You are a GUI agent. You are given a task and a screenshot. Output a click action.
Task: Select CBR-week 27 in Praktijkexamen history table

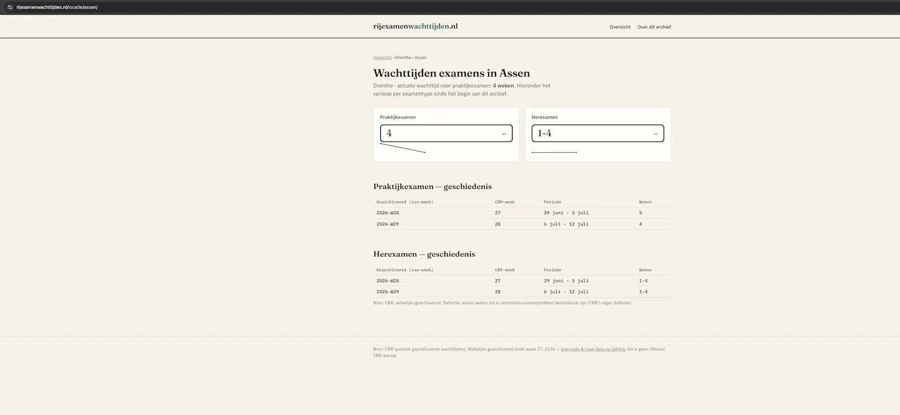[498, 213]
